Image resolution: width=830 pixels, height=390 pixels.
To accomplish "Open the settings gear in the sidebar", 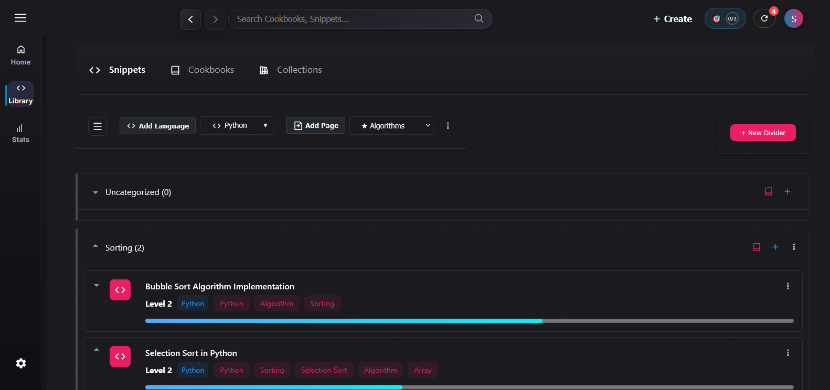I will click(x=21, y=363).
